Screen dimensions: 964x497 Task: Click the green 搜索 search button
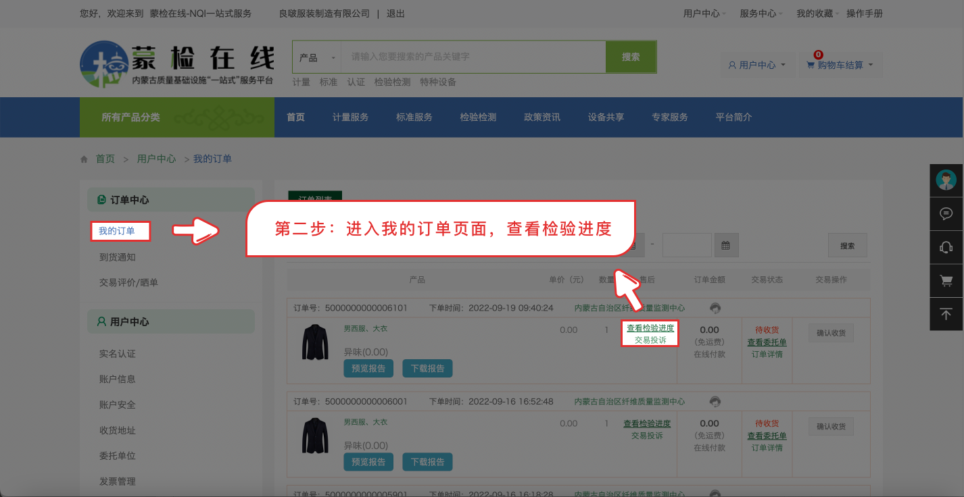coord(631,57)
